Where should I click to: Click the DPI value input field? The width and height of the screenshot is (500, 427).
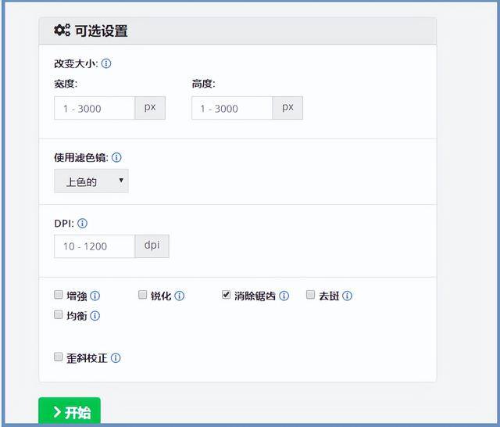tap(95, 246)
